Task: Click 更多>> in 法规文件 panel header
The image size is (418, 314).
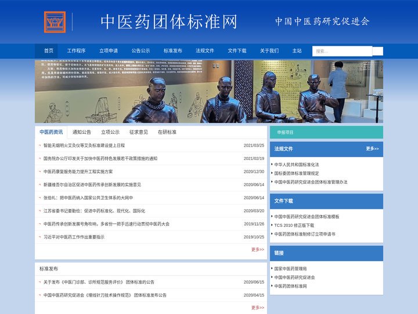Action: coord(372,149)
